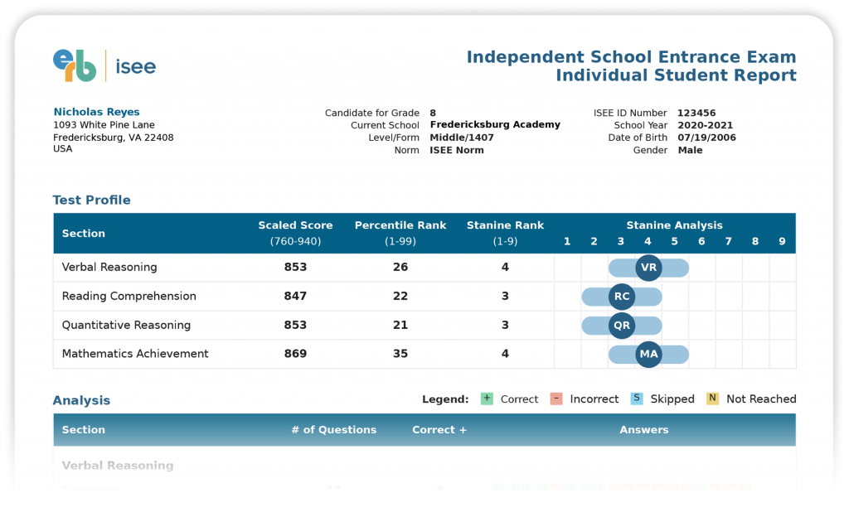Click the Test Profile section heading
This screenshot has height=522, width=849.
point(91,200)
